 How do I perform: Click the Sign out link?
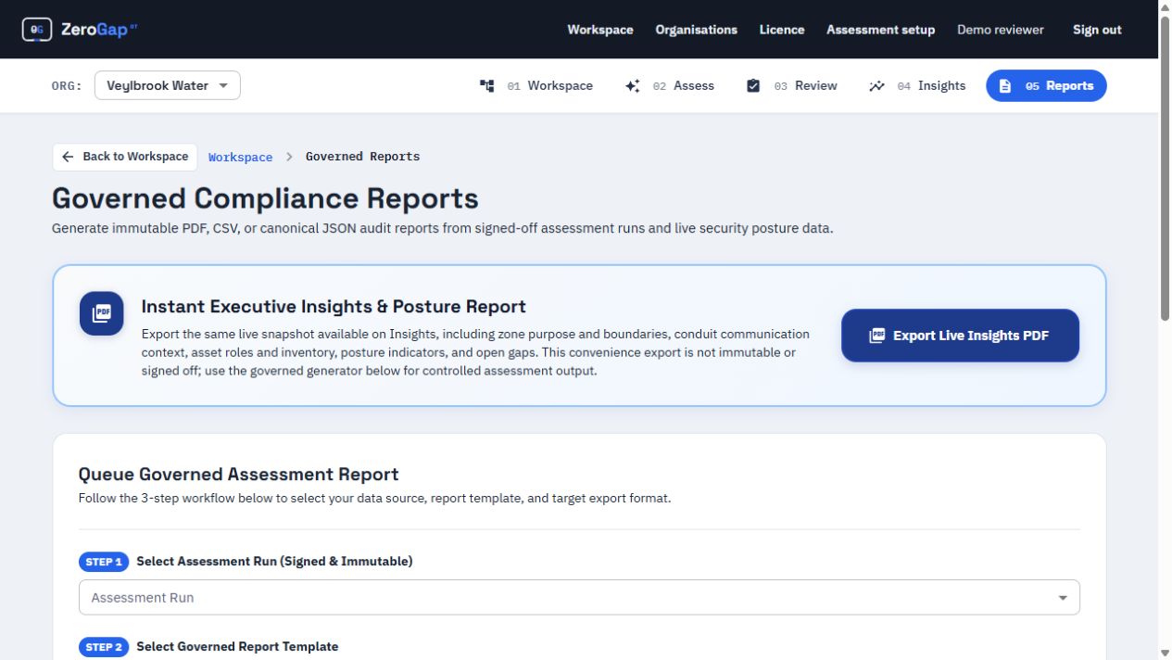tap(1097, 30)
